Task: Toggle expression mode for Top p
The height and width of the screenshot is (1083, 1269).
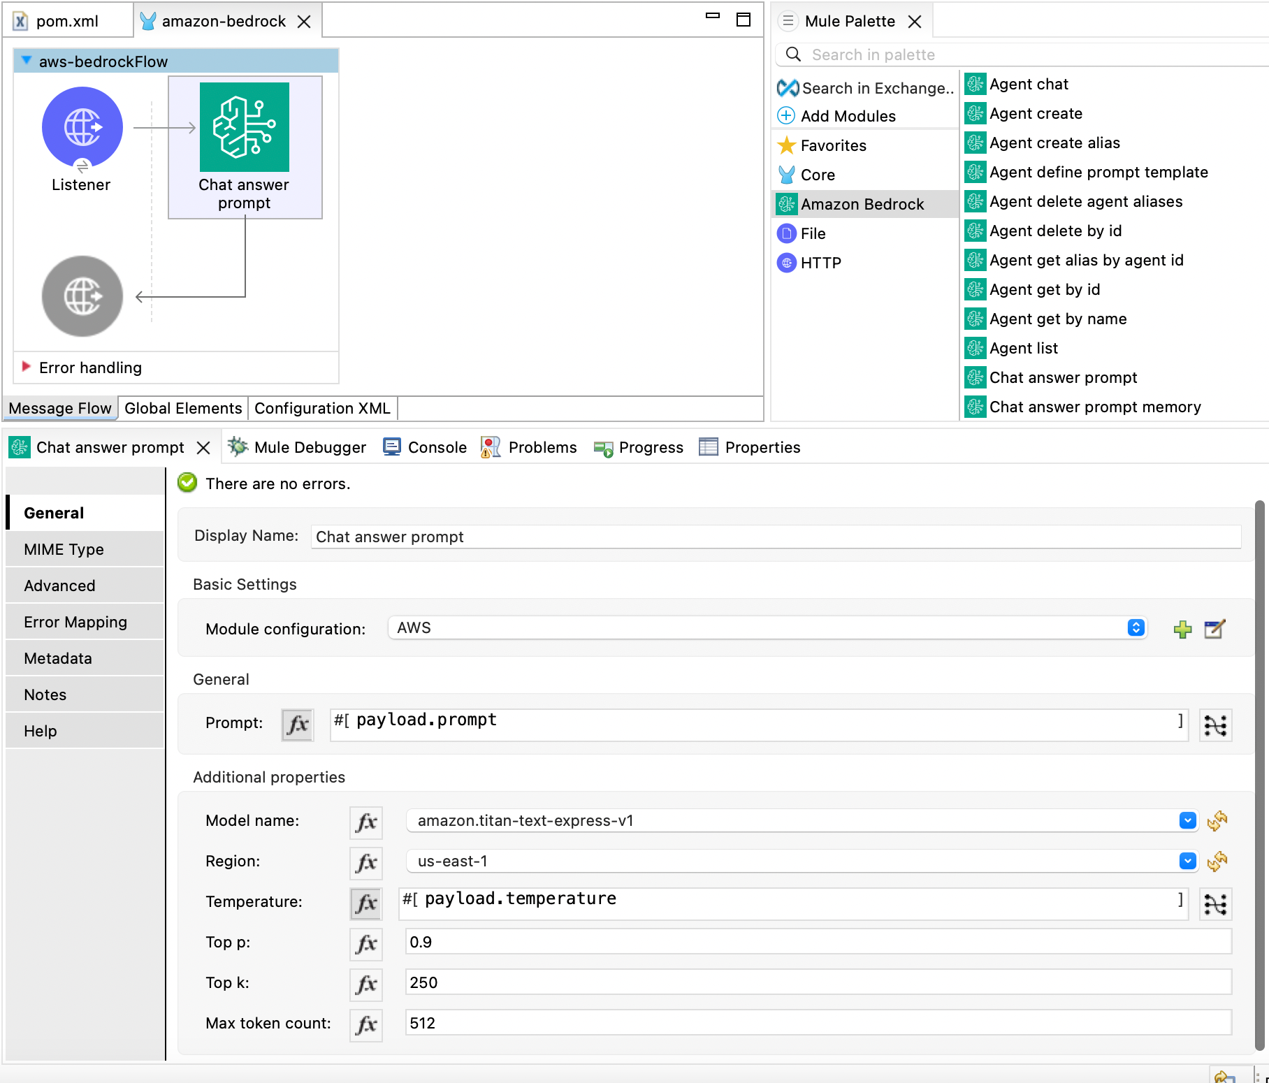Action: pyautogui.click(x=366, y=944)
